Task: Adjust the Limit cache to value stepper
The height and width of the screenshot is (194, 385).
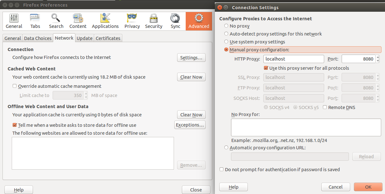Action: point(85,95)
